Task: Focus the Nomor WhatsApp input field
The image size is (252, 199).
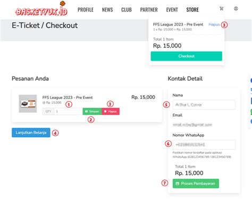Action: tap(204, 145)
